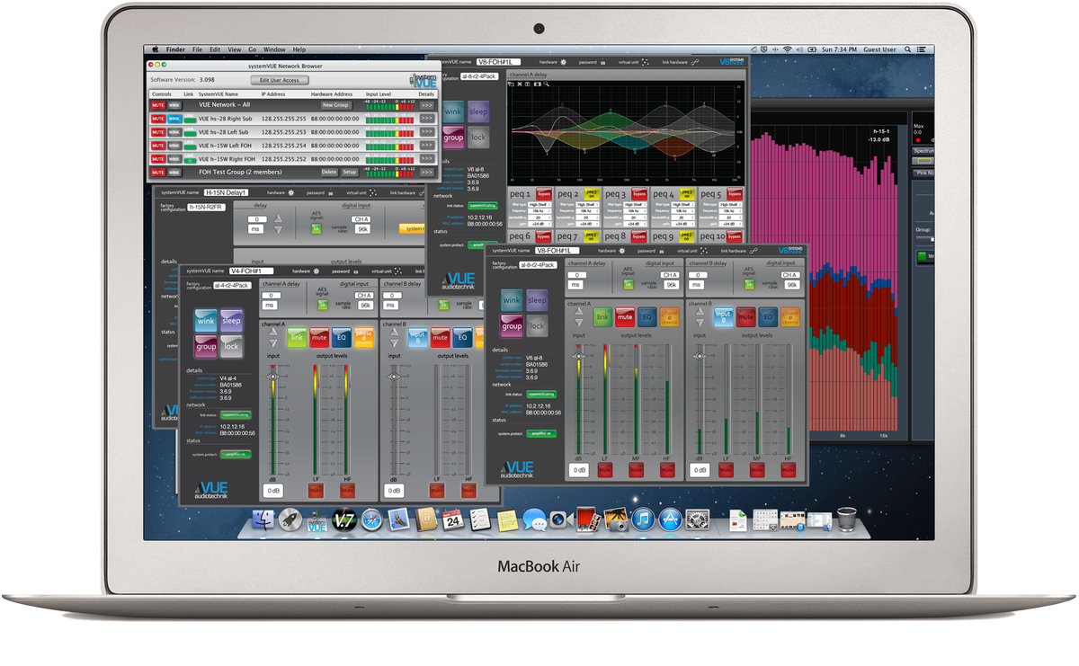Open details arrow for VUE hs-28 Left Sub
The image size is (1079, 666).
tap(426, 132)
